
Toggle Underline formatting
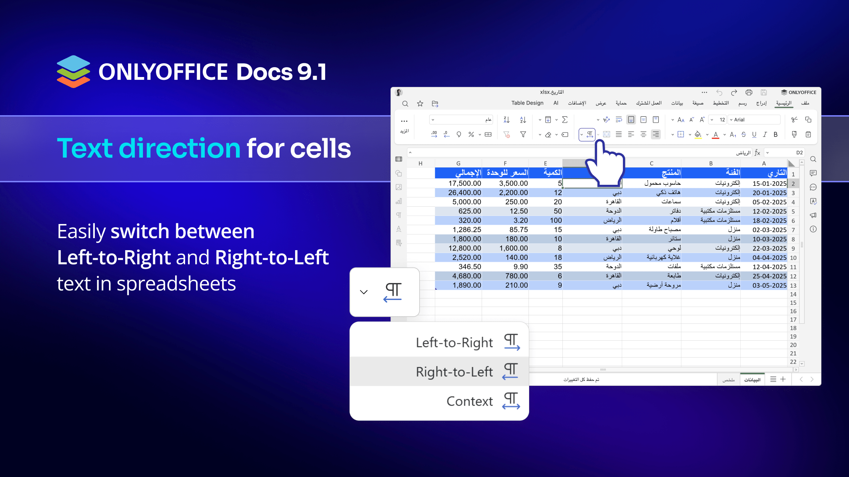754,134
